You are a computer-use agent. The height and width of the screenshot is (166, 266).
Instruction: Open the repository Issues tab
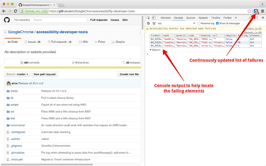point(32,42)
